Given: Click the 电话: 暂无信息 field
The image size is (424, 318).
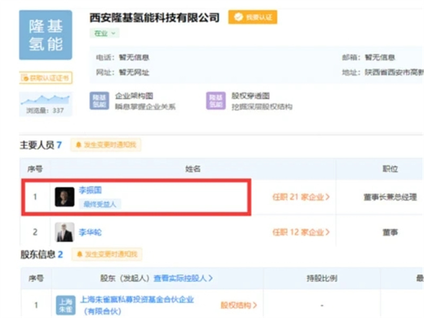Looking at the screenshot, I should (123, 58).
